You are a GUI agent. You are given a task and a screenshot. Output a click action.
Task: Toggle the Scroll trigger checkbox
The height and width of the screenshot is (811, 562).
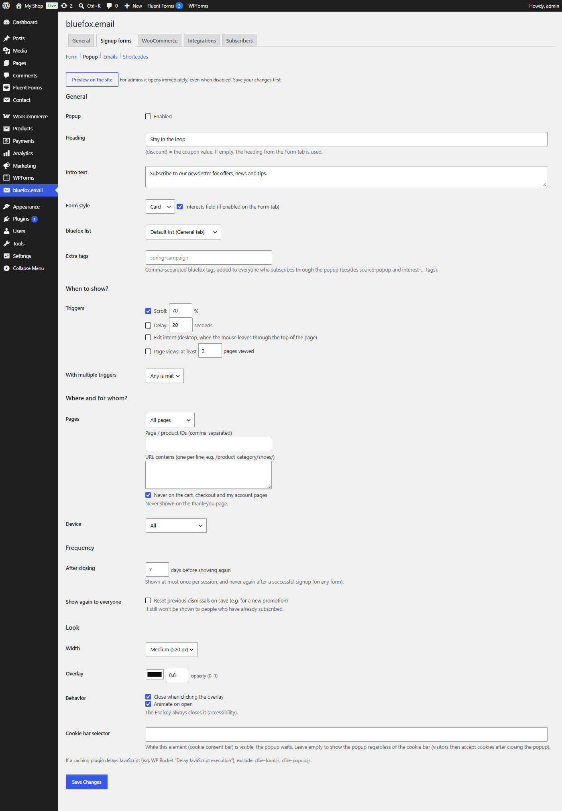[x=148, y=311]
